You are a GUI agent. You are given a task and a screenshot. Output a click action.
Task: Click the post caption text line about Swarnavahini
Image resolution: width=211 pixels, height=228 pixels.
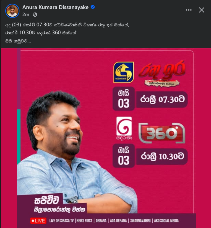pos(67,25)
